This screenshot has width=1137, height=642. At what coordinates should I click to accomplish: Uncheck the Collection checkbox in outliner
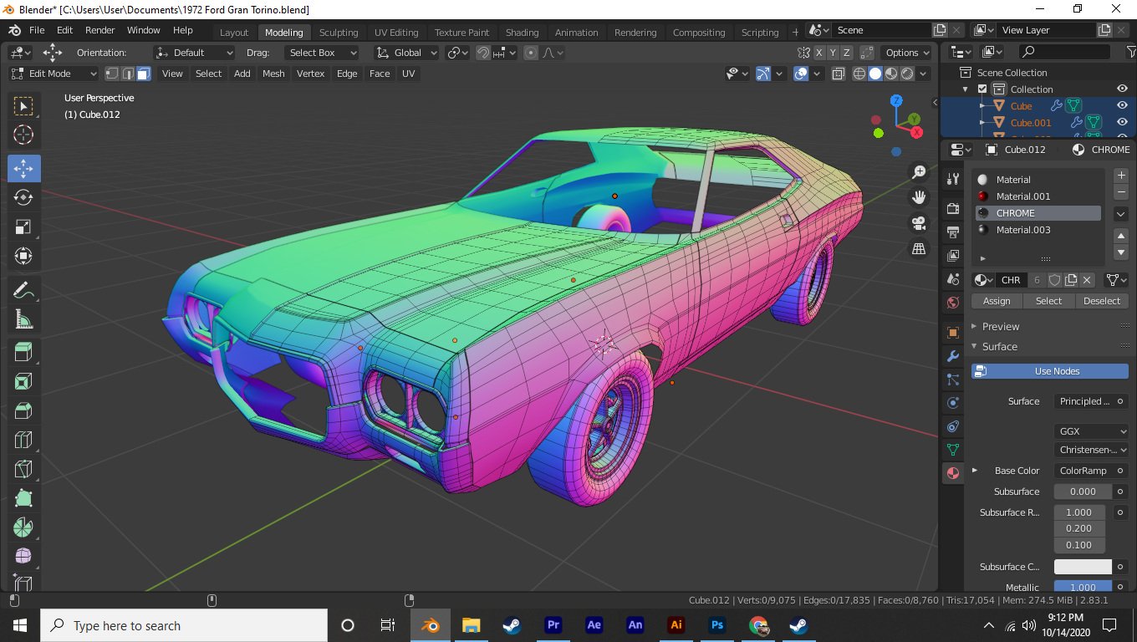coord(982,89)
